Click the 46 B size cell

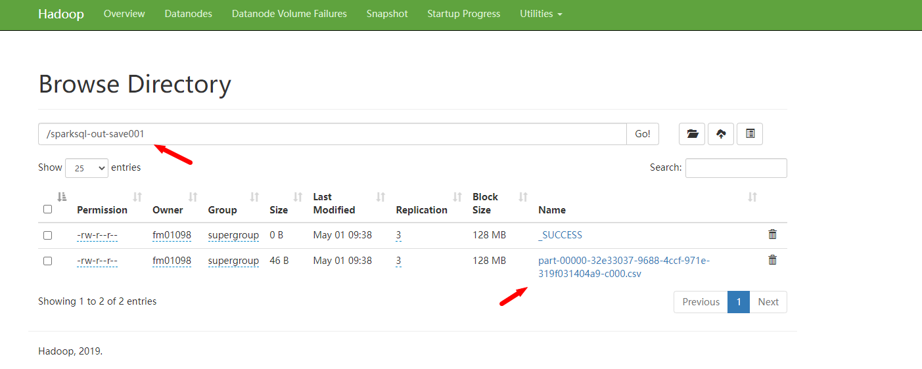point(279,261)
